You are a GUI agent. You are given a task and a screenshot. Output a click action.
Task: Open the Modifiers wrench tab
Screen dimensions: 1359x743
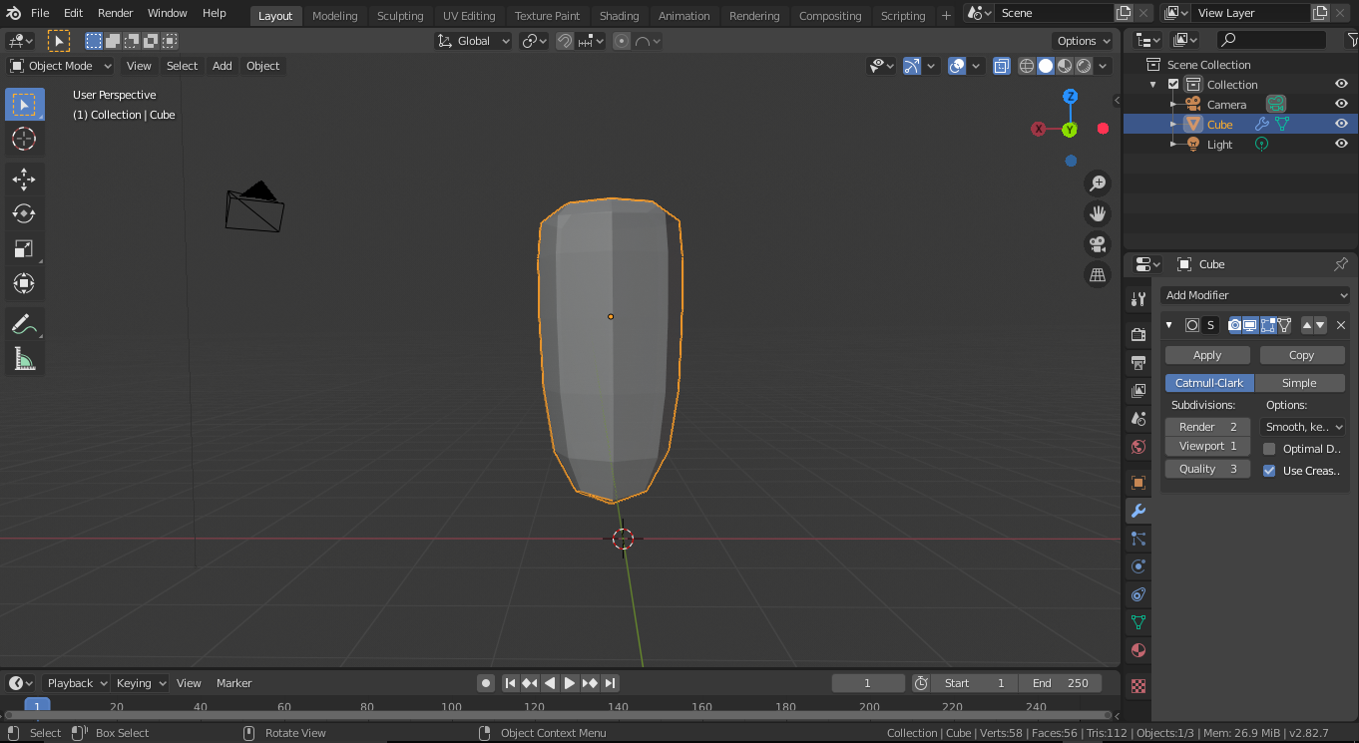[x=1137, y=511]
